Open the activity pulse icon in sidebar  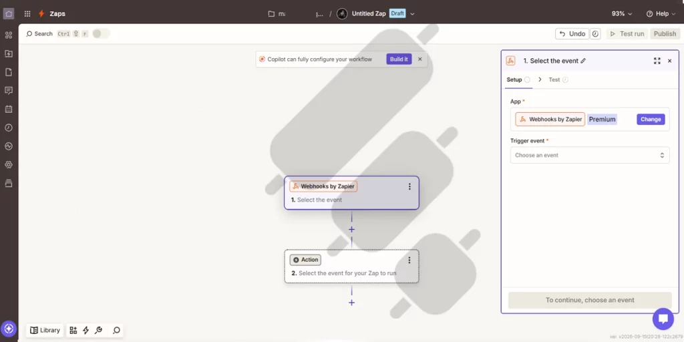[x=9, y=146]
